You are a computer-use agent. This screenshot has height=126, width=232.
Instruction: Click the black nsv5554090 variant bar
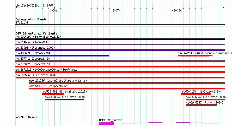tap(120, 39)
